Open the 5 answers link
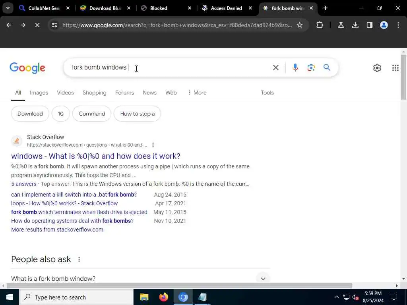The height and width of the screenshot is (305, 407). click(23, 184)
